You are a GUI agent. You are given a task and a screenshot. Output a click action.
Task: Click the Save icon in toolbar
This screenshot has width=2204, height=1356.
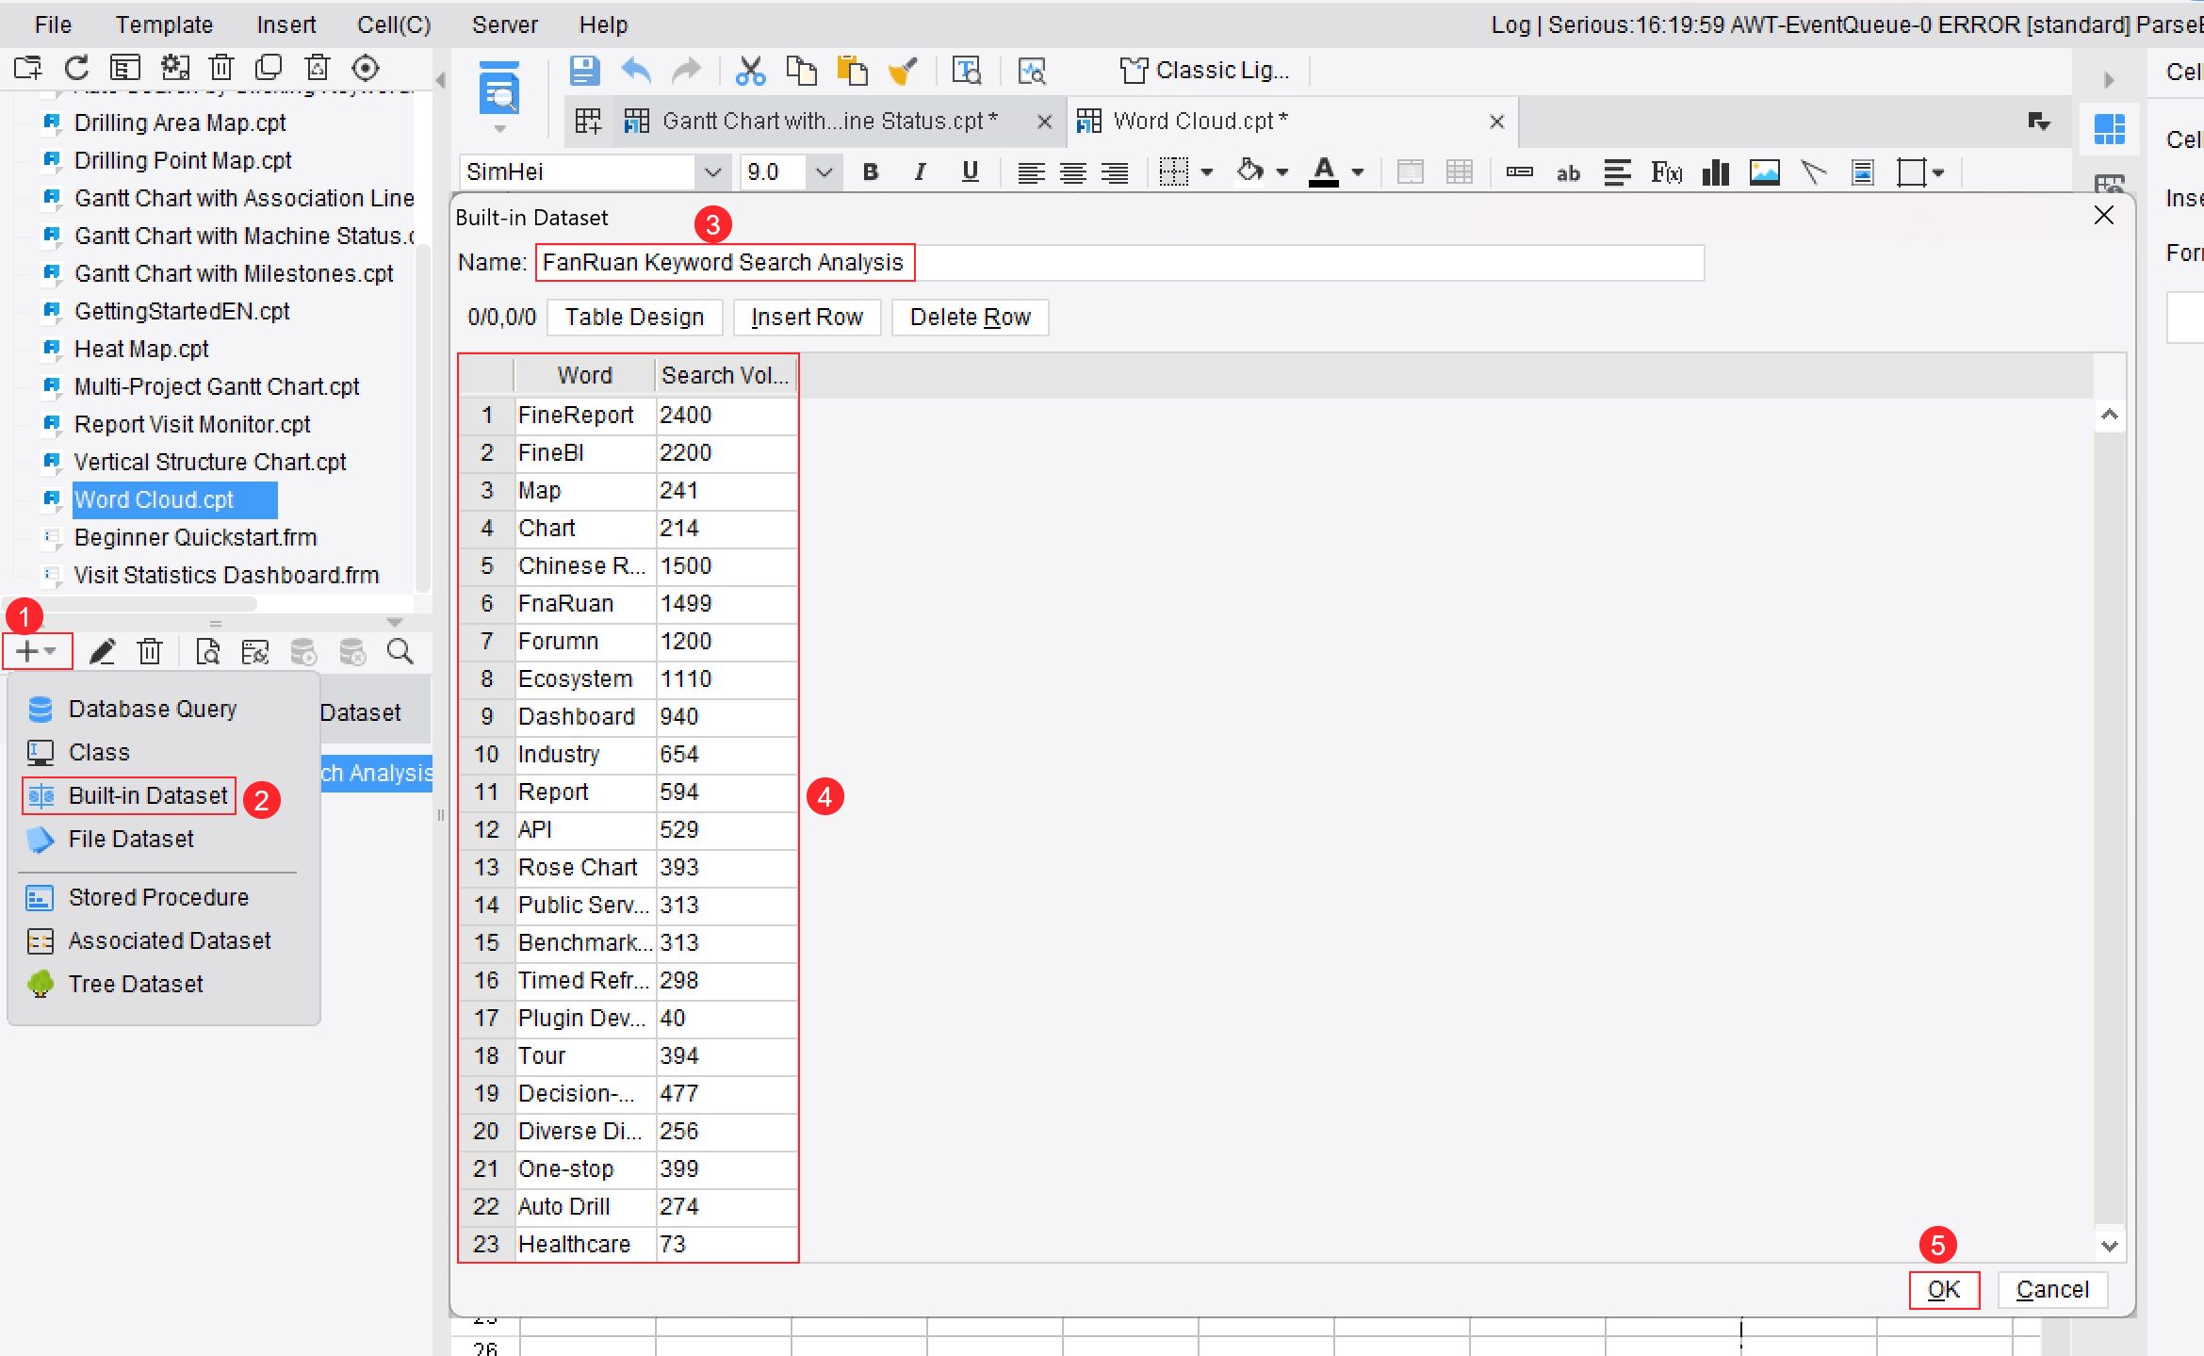[x=584, y=71]
